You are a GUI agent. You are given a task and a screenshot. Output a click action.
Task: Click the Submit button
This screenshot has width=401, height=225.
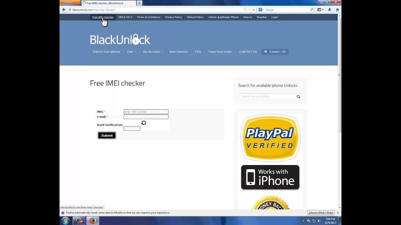pos(107,135)
